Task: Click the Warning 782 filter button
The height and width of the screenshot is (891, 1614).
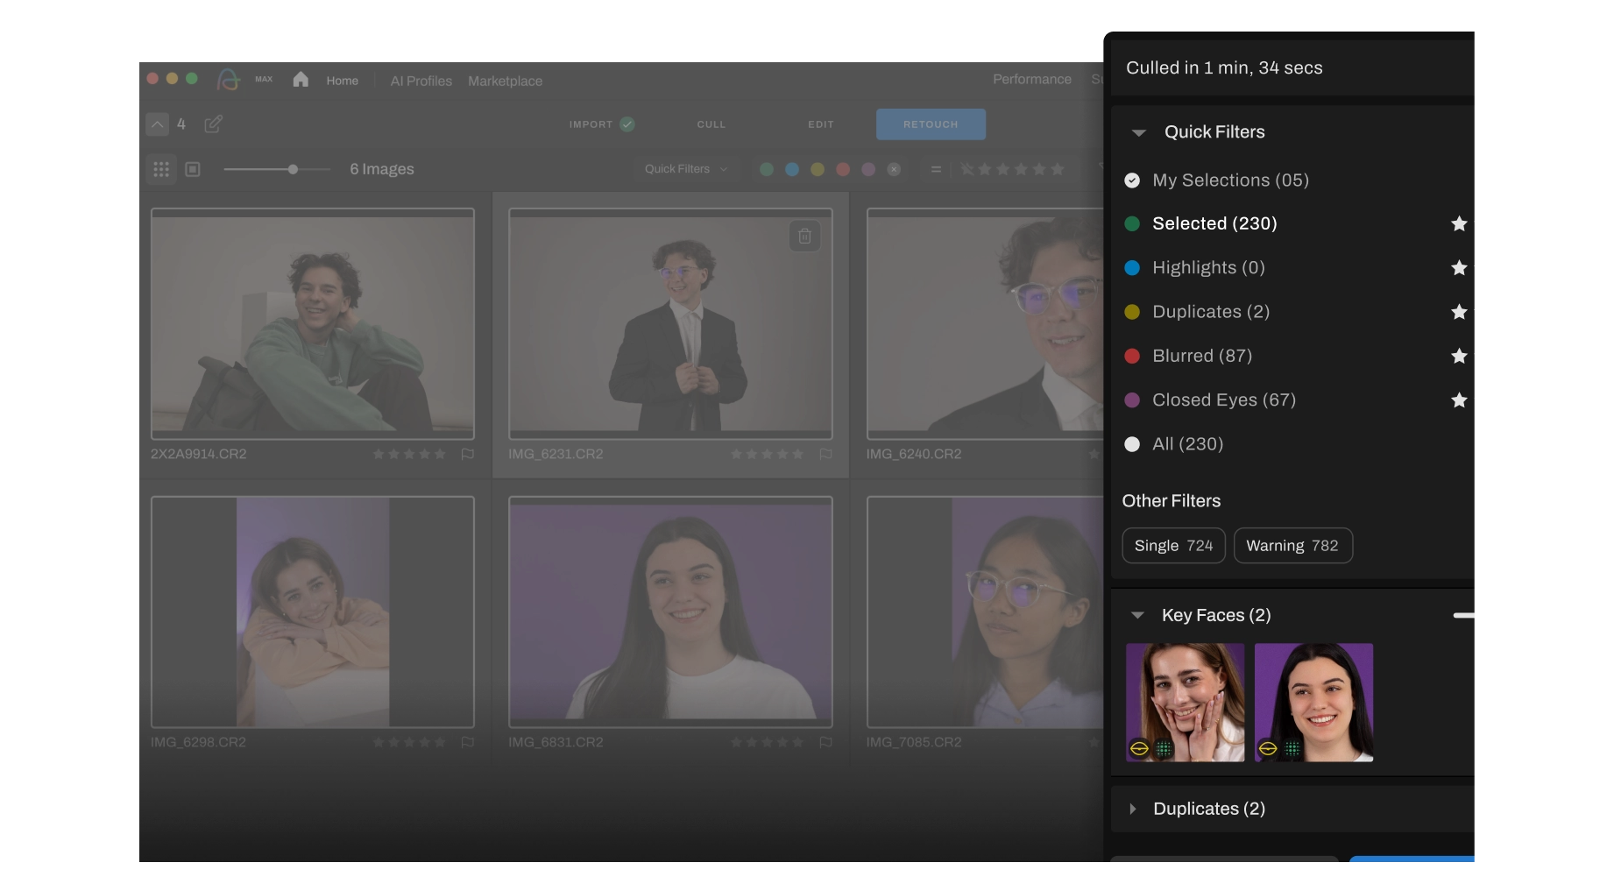Action: (1292, 546)
